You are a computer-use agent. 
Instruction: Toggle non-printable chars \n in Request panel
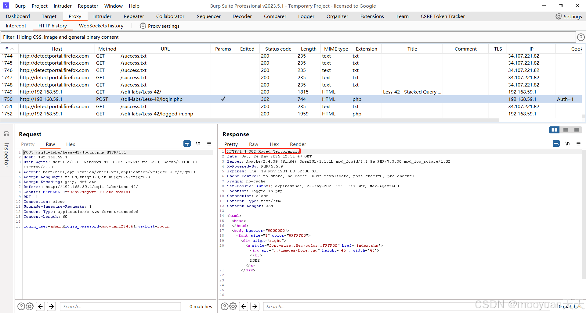[198, 143]
